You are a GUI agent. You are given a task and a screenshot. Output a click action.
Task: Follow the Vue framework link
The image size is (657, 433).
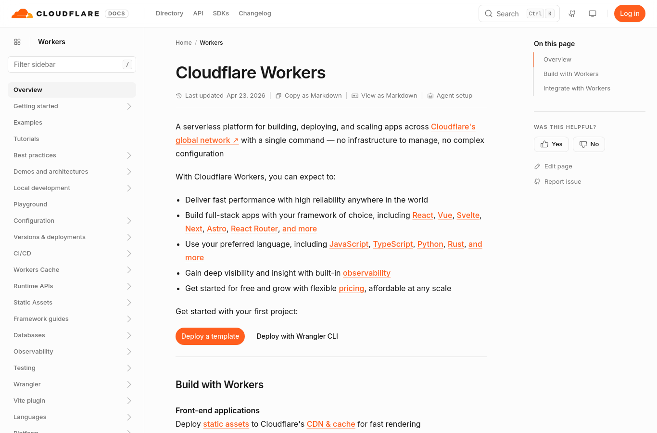445,216
